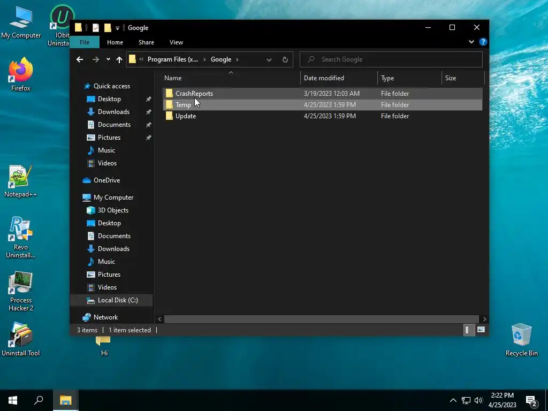
Task: Open Revo Uninstaller desktop shortcut
Action: click(21, 238)
